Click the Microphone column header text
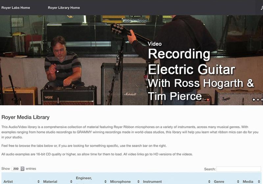The height and width of the screenshot is (184, 263). (120, 181)
